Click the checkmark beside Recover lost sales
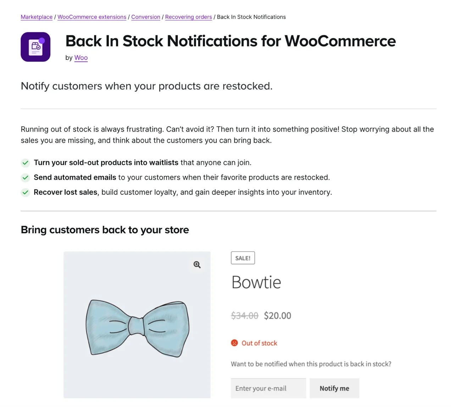The height and width of the screenshot is (407, 451). click(x=25, y=193)
